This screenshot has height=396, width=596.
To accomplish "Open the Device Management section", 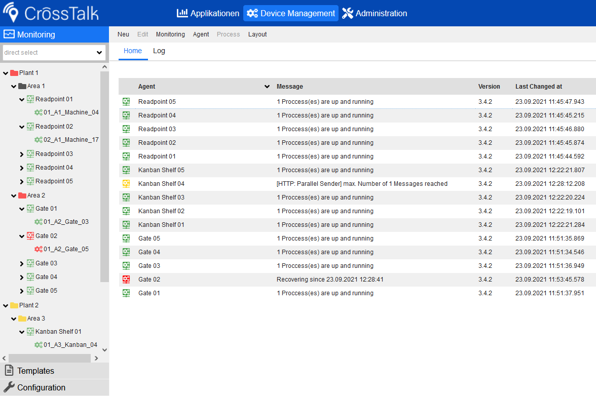I will pos(291,13).
